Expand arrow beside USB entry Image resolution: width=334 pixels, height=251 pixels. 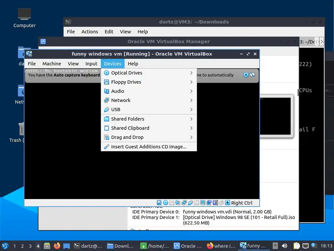(191, 109)
